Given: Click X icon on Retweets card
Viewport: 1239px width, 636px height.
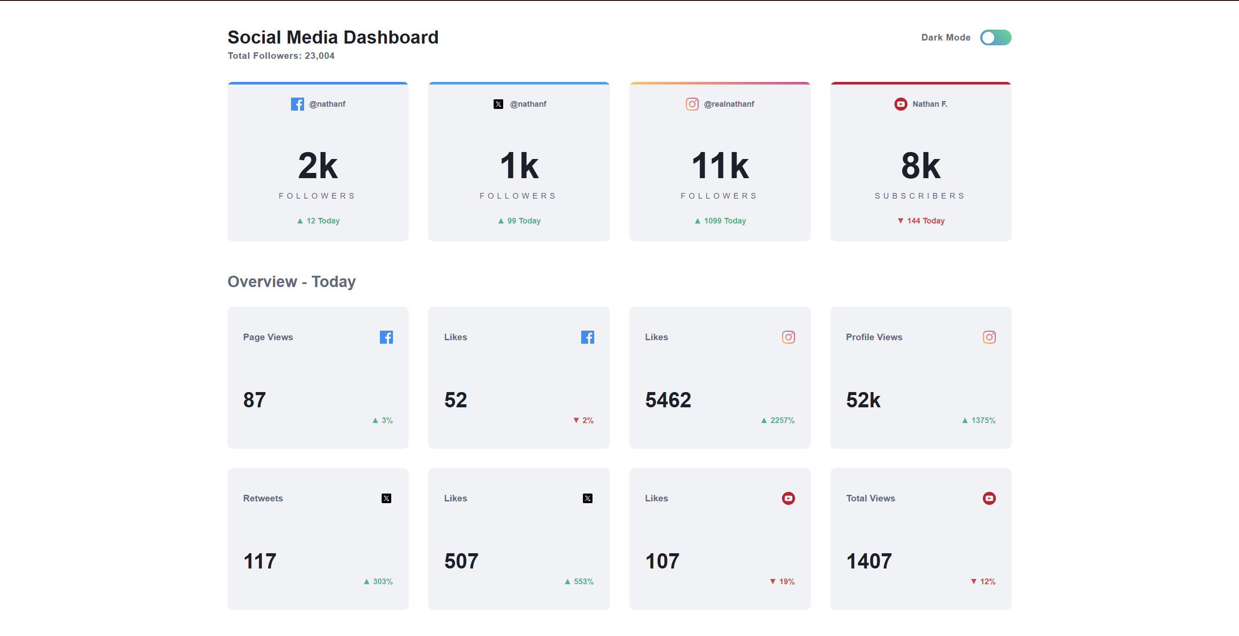Looking at the screenshot, I should click(x=386, y=498).
